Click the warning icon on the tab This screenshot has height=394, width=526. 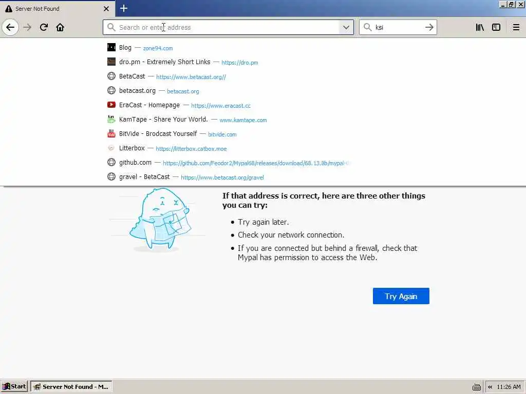tap(8, 9)
